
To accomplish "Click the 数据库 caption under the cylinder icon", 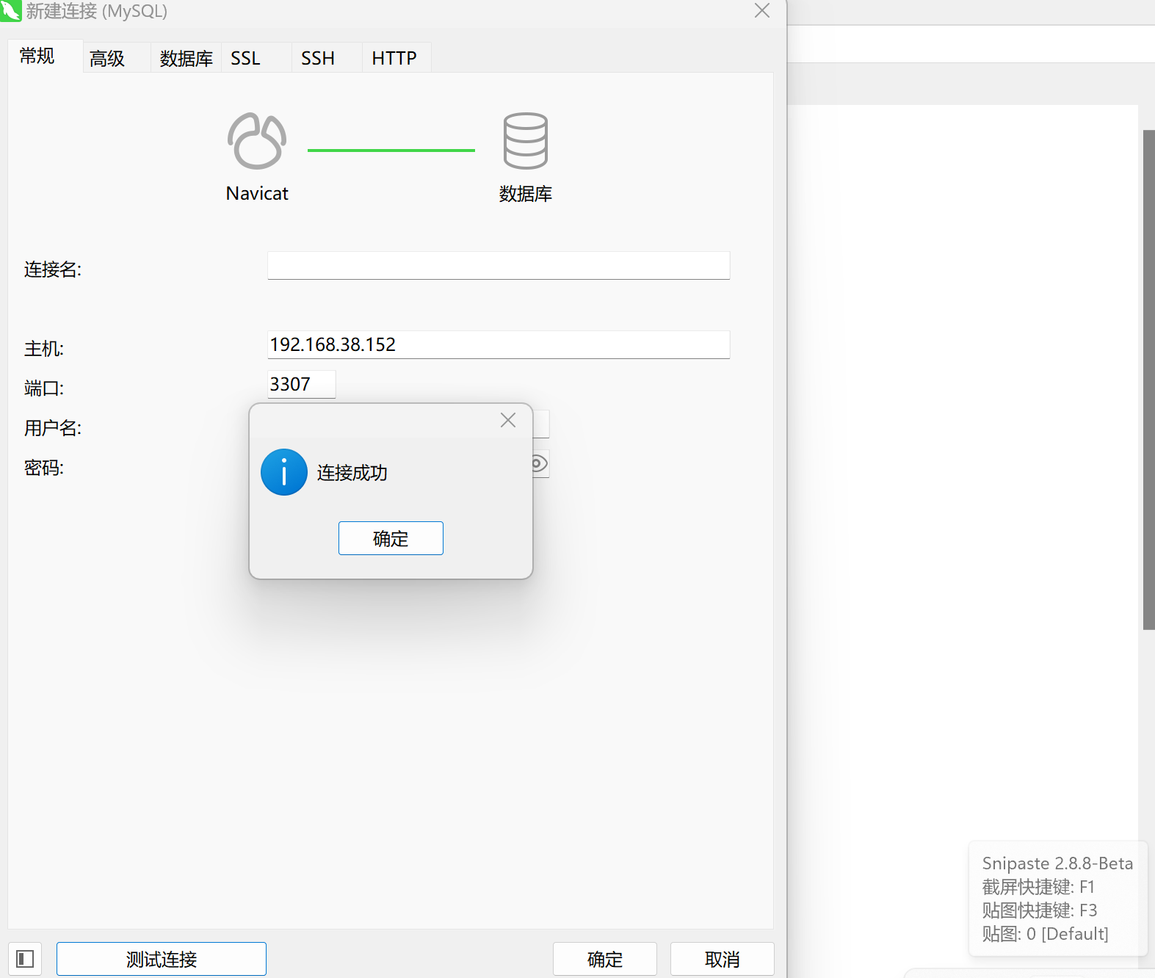I will (526, 194).
